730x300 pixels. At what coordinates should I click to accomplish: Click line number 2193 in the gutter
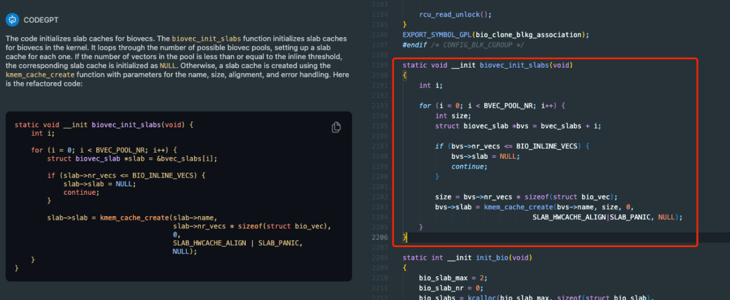pos(380,105)
